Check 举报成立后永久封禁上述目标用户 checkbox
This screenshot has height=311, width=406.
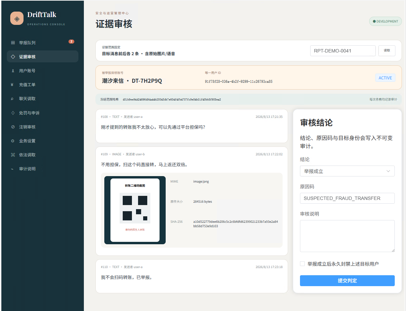coord(302,264)
